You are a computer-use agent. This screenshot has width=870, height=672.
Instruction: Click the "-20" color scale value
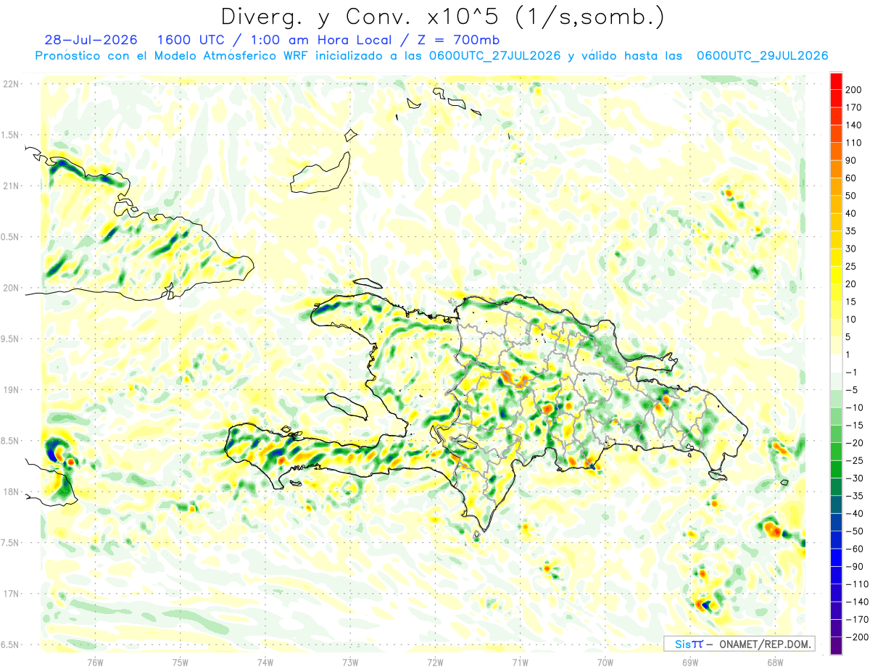[853, 444]
